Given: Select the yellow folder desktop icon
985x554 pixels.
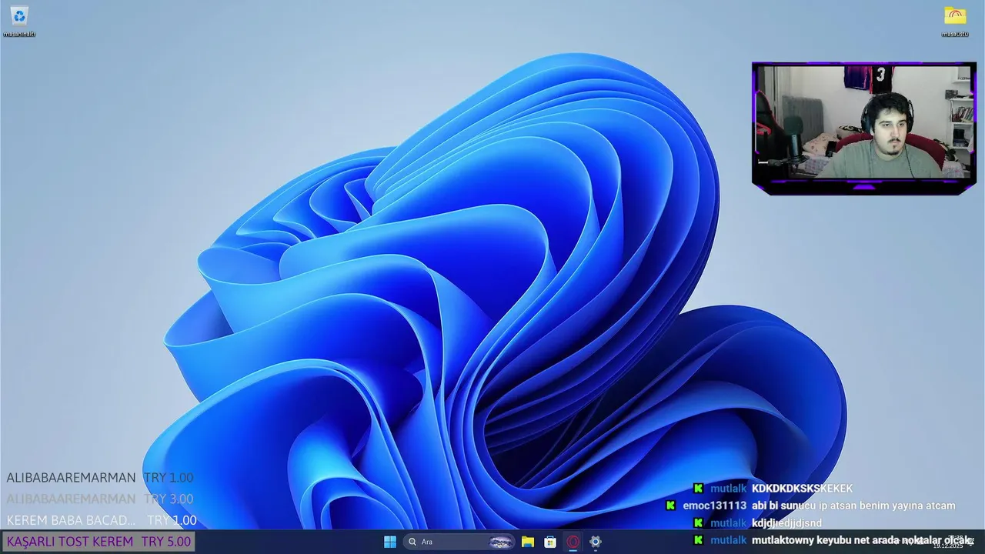Looking at the screenshot, I should click(x=955, y=21).
